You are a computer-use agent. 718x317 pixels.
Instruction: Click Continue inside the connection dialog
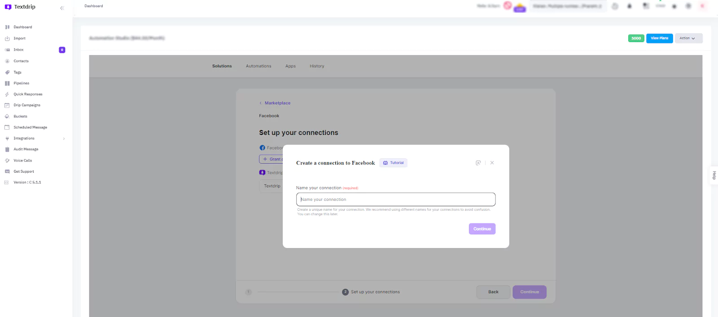[482, 229]
